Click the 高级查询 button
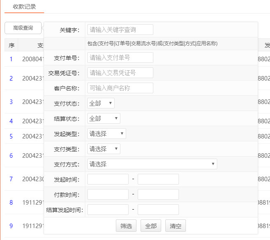Viewport: 270px width, 240px height. [x=23, y=28]
